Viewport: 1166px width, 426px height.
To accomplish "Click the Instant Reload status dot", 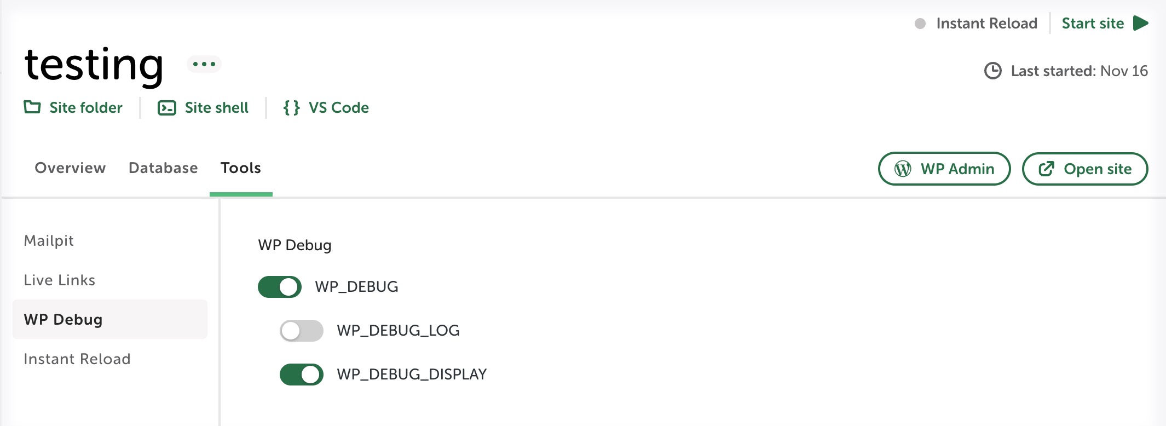I will pos(920,24).
